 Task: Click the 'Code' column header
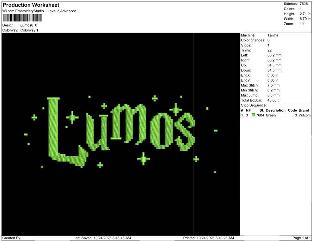coord(292,110)
